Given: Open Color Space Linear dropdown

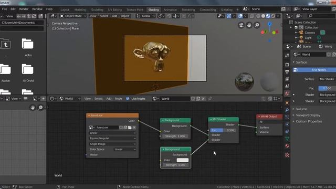Looking at the screenshot, I should (x=125, y=149).
